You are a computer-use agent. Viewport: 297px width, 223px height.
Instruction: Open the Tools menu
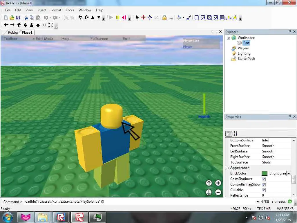70,10
